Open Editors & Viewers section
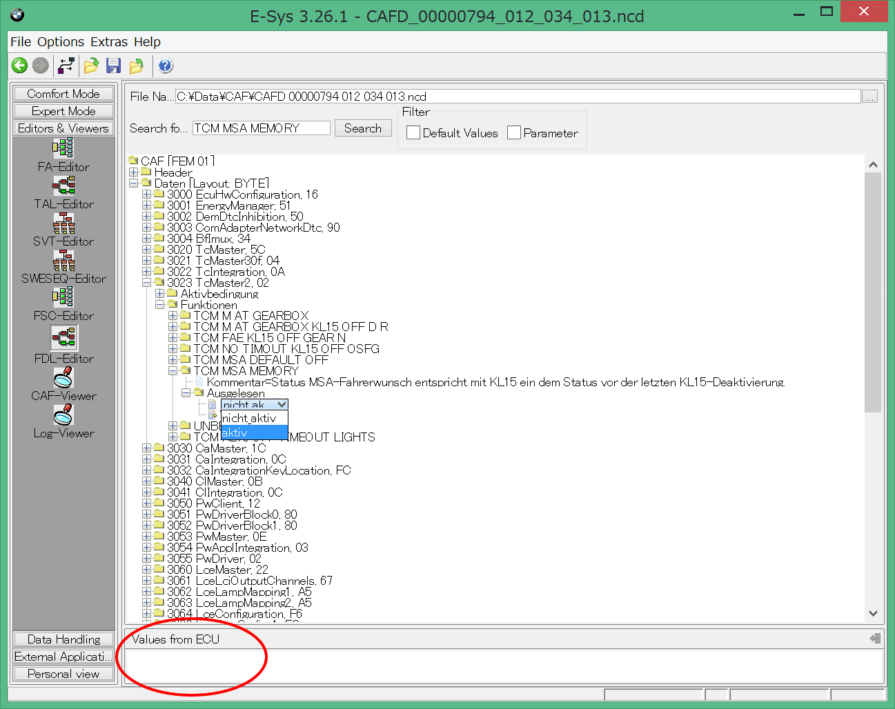The width and height of the screenshot is (895, 709). (63, 128)
